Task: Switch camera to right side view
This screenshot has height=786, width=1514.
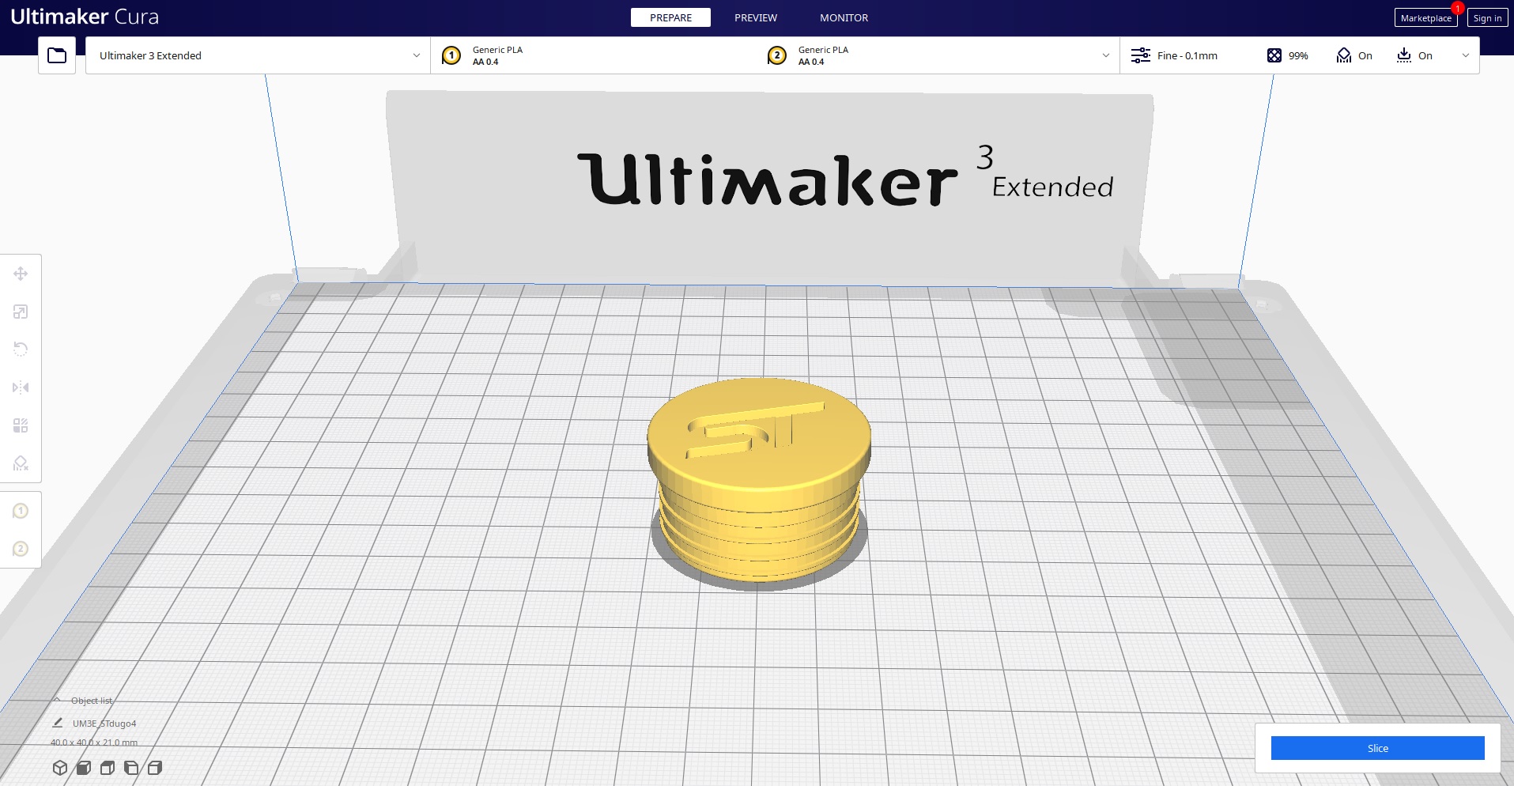Action: point(155,768)
